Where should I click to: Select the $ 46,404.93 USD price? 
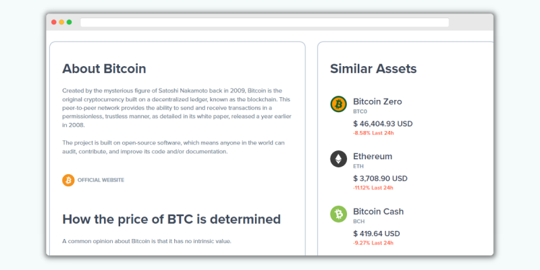tap(383, 124)
